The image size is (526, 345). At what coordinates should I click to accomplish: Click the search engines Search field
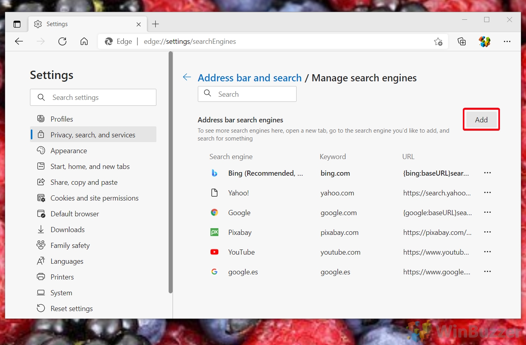point(247,94)
